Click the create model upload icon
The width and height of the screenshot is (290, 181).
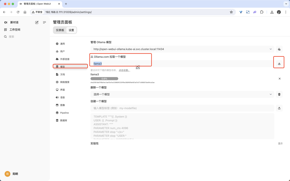pos(279,108)
